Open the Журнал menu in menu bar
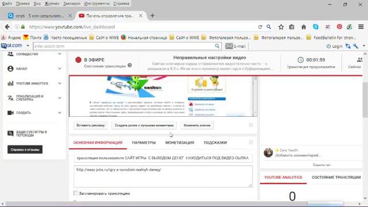 52,3
